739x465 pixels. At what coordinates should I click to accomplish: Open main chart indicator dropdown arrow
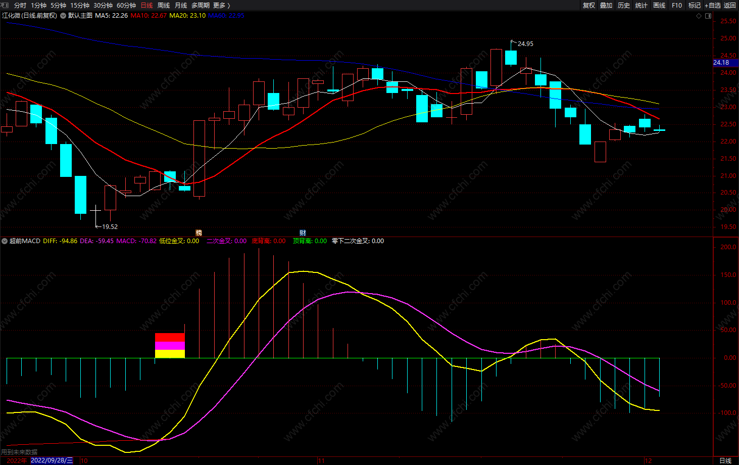(63, 16)
